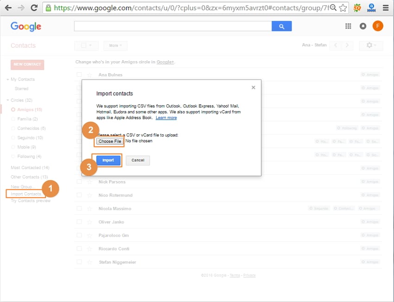Viewport: 394px width, 302px height.
Task: Select the Familia (2) circle
Action: pyautogui.click(x=27, y=119)
